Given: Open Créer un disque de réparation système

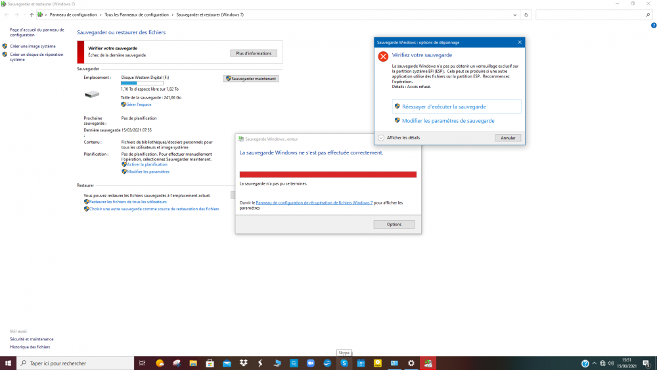Looking at the screenshot, I should click(36, 57).
